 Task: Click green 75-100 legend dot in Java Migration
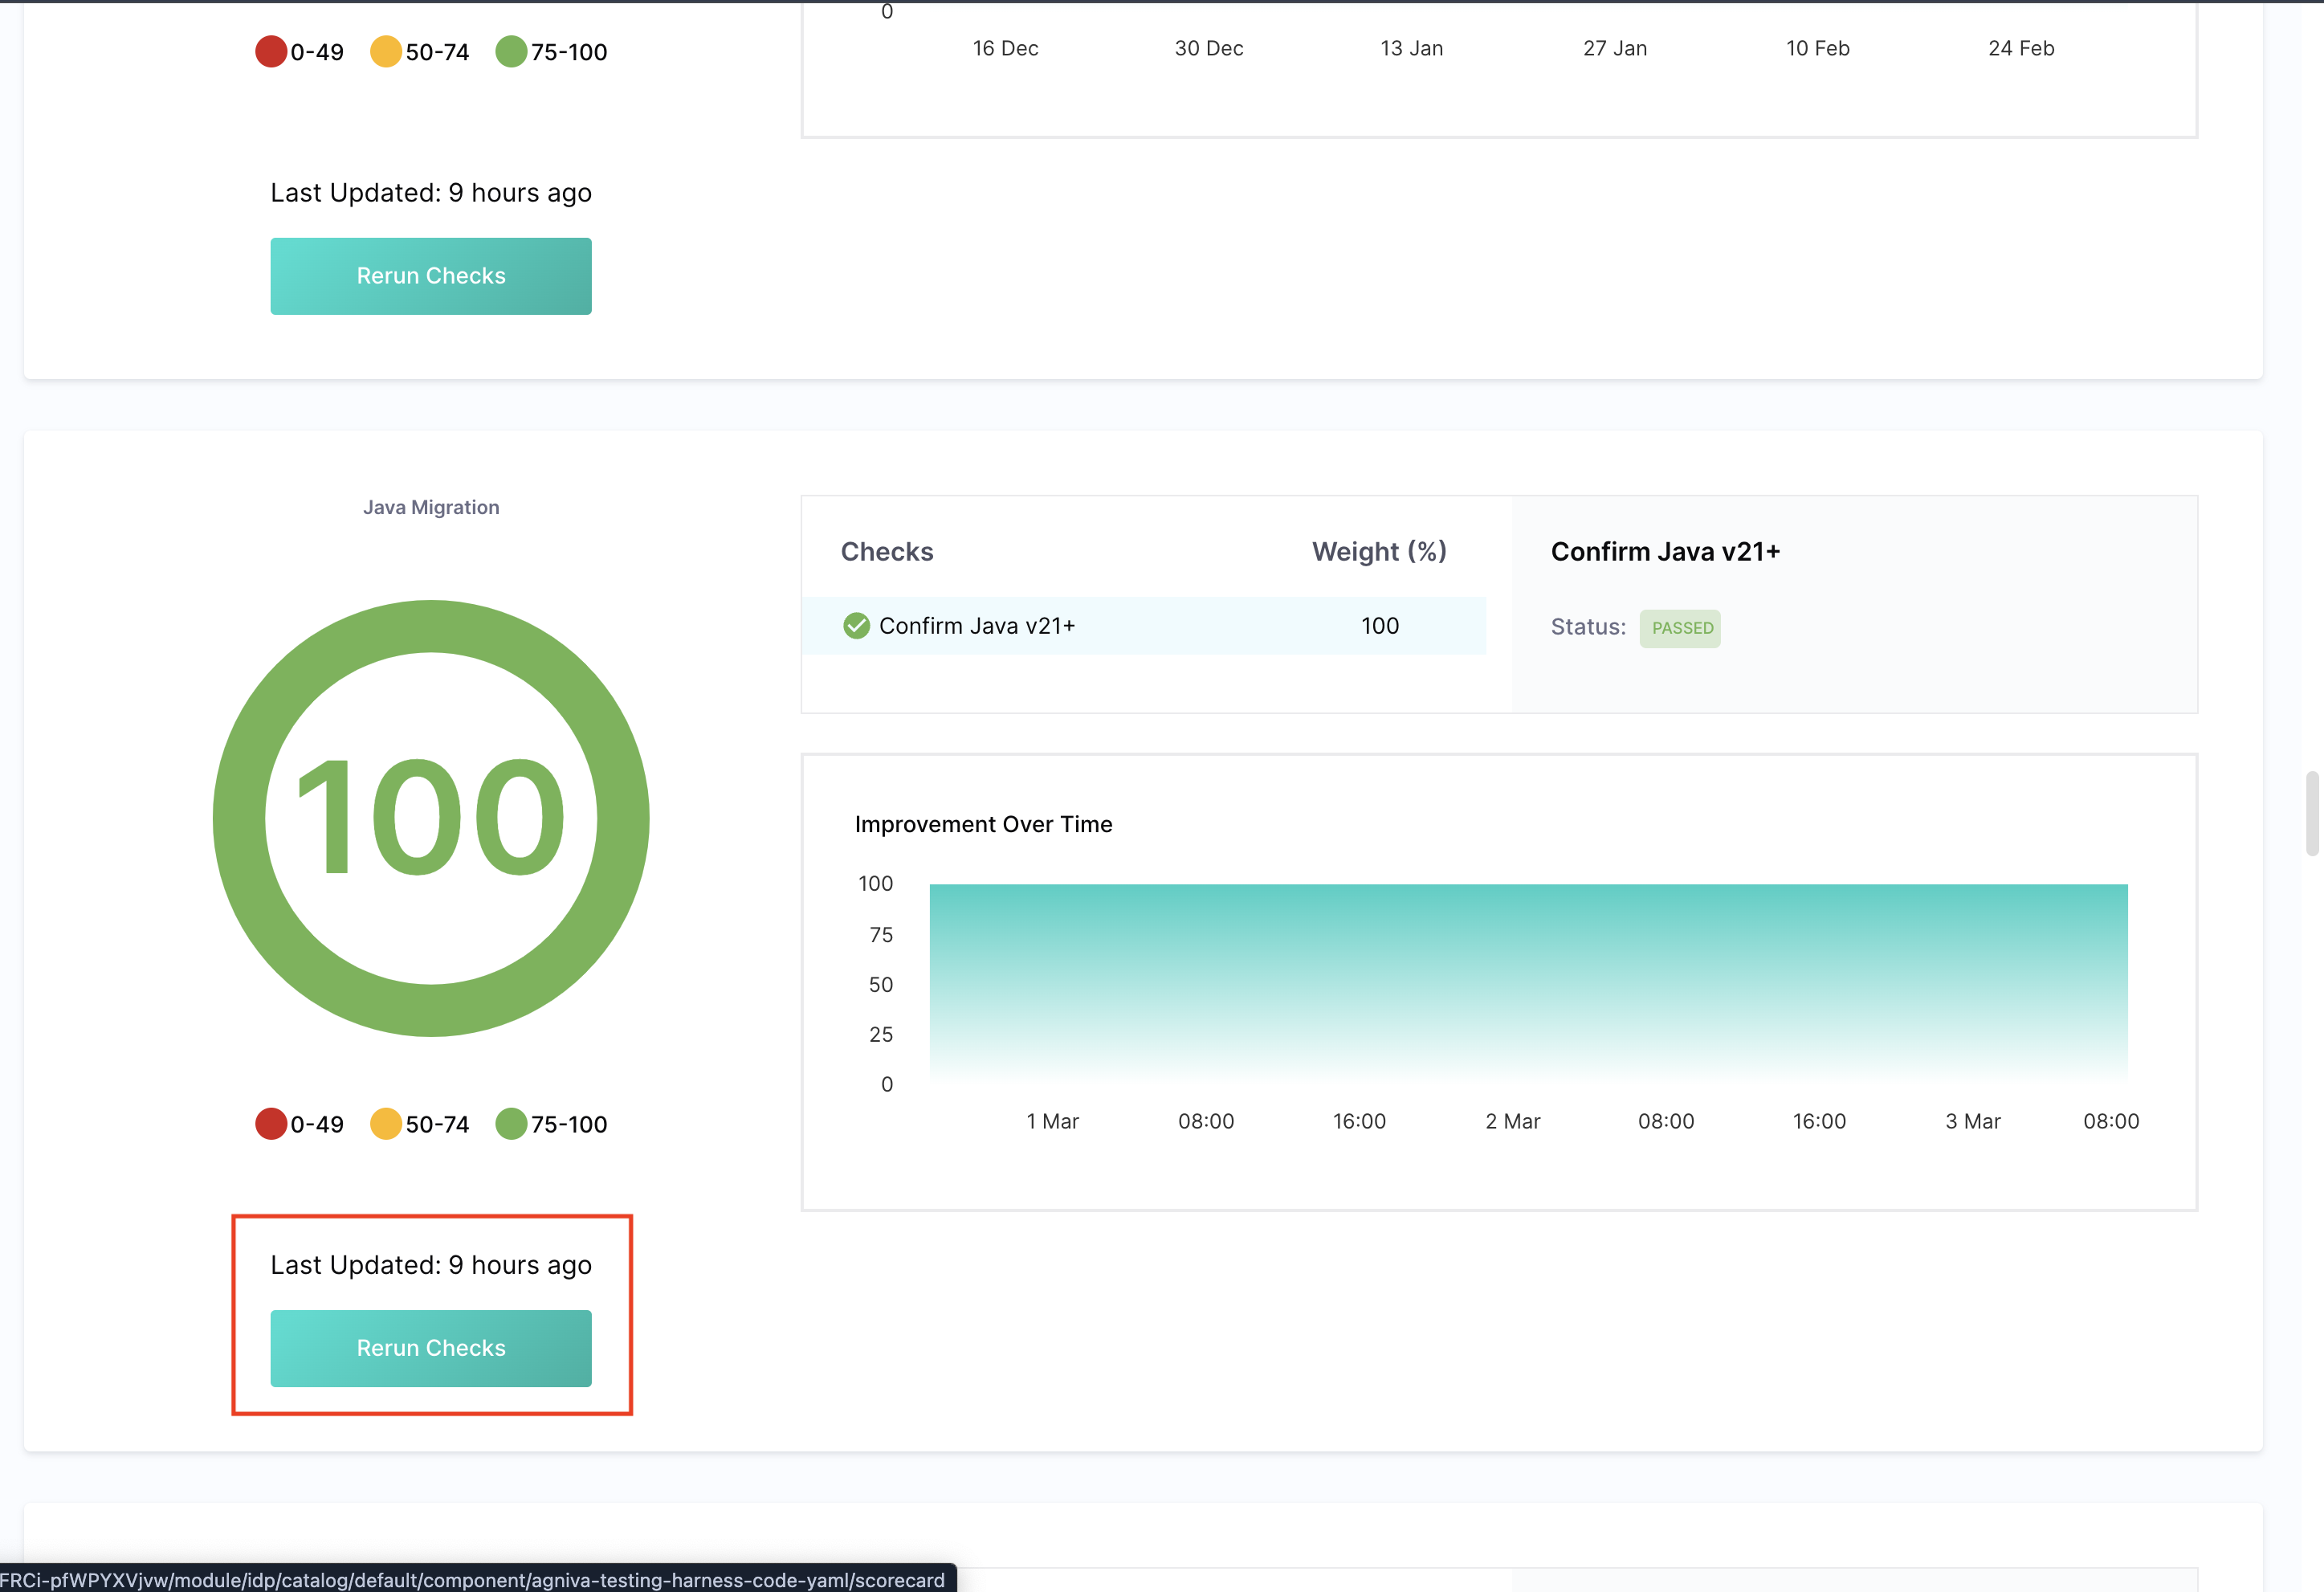point(511,1124)
